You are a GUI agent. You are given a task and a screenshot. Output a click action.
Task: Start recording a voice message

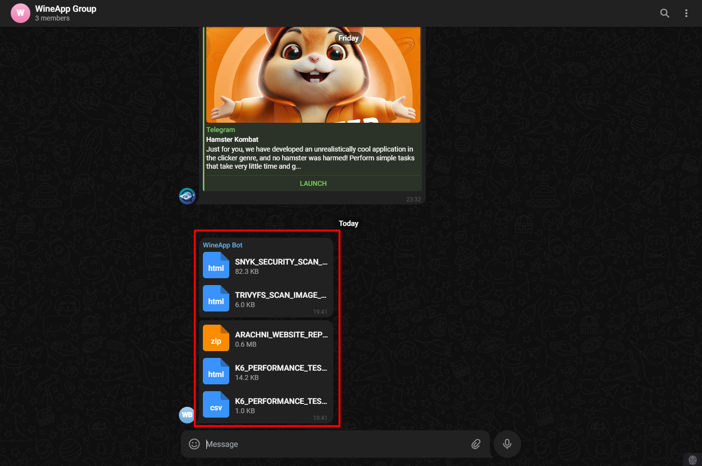pyautogui.click(x=507, y=444)
